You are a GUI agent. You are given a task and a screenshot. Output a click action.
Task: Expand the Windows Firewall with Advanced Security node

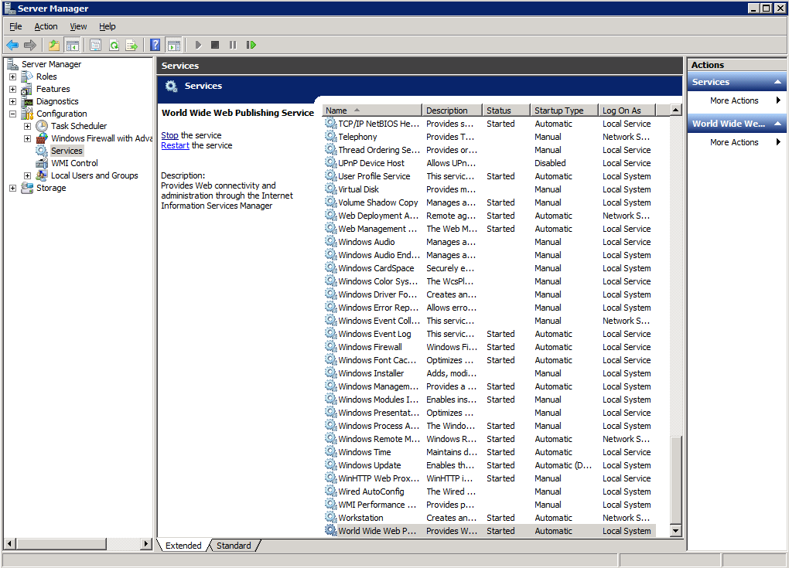[28, 139]
